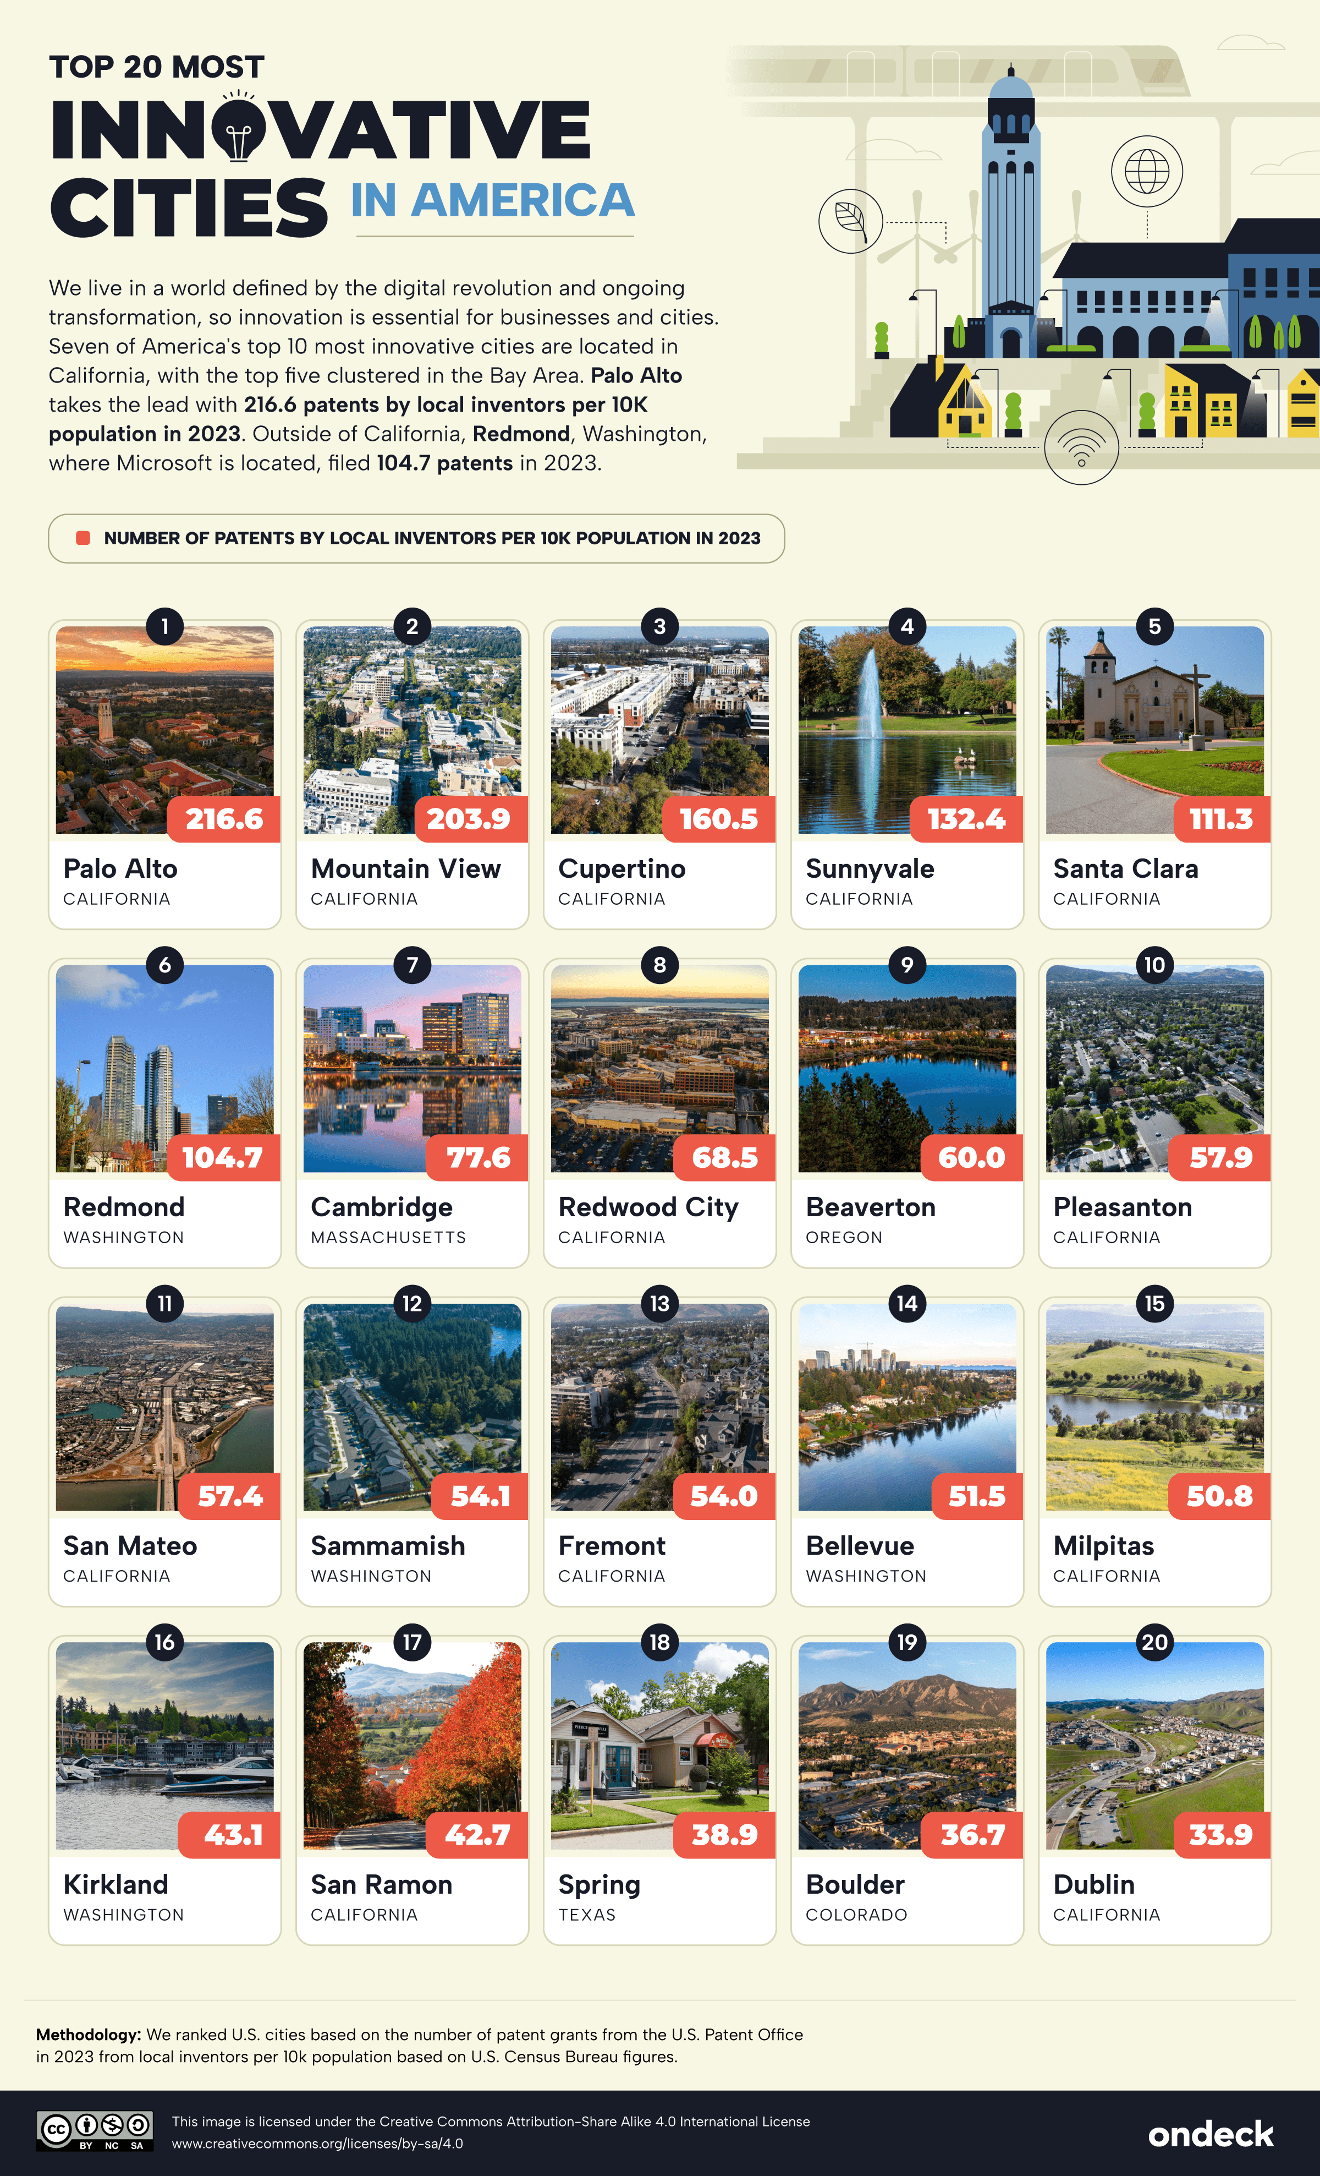Image resolution: width=1320 pixels, height=2176 pixels.
Task: Click the Creative Commons license badge
Action: pos(95,2132)
